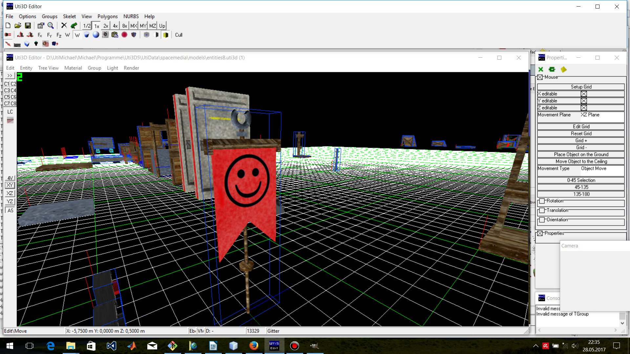This screenshot has height=354, width=630.
Task: Open the Polygons menu
Action: coord(107,16)
